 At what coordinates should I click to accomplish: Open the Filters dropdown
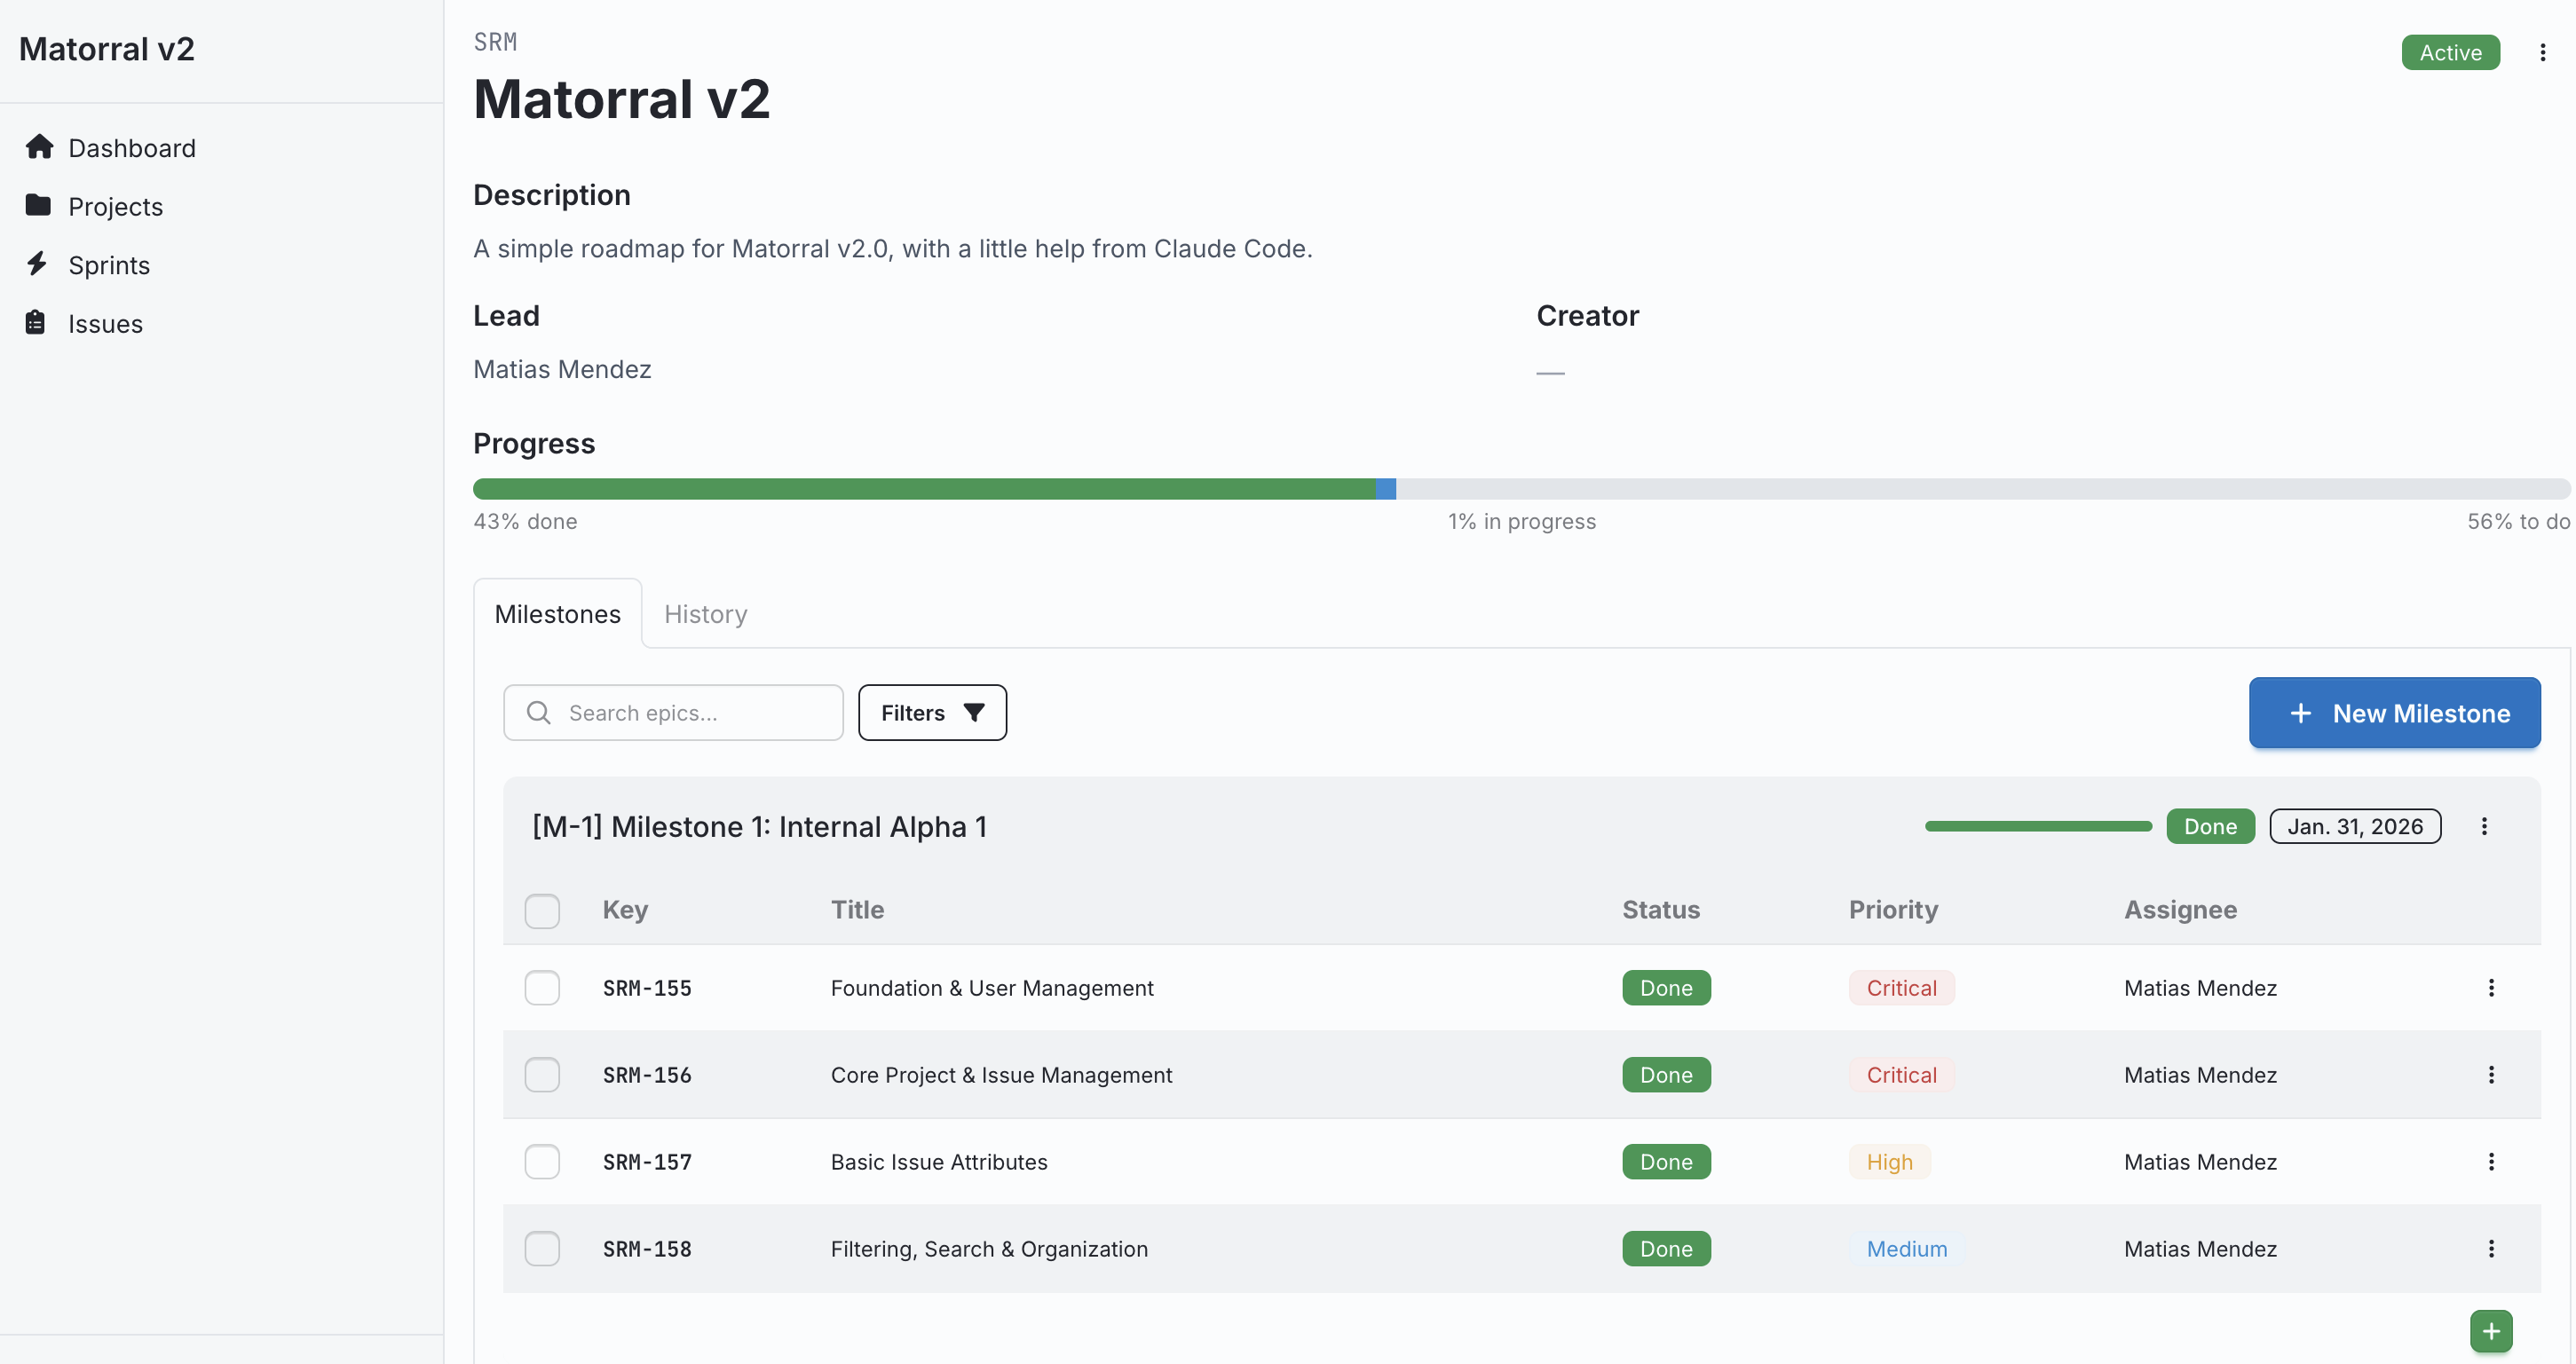931,713
